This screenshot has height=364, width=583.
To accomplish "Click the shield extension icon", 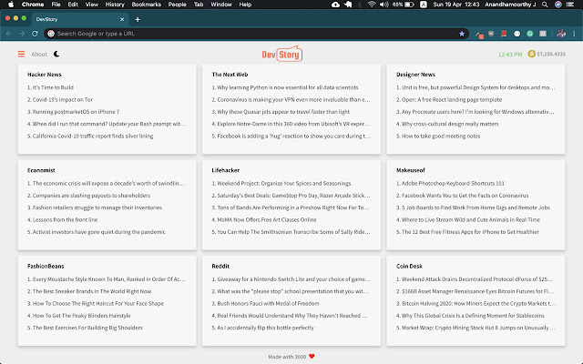I will click(491, 34).
